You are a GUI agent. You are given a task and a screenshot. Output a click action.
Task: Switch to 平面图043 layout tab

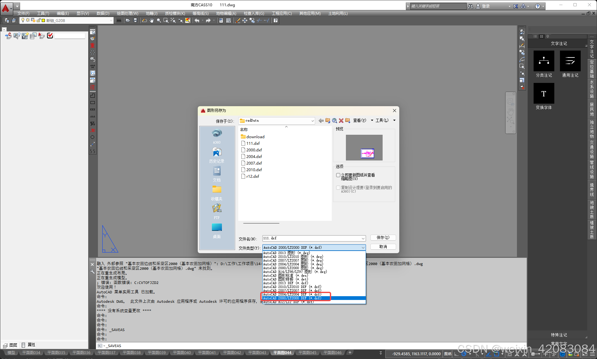point(257,353)
